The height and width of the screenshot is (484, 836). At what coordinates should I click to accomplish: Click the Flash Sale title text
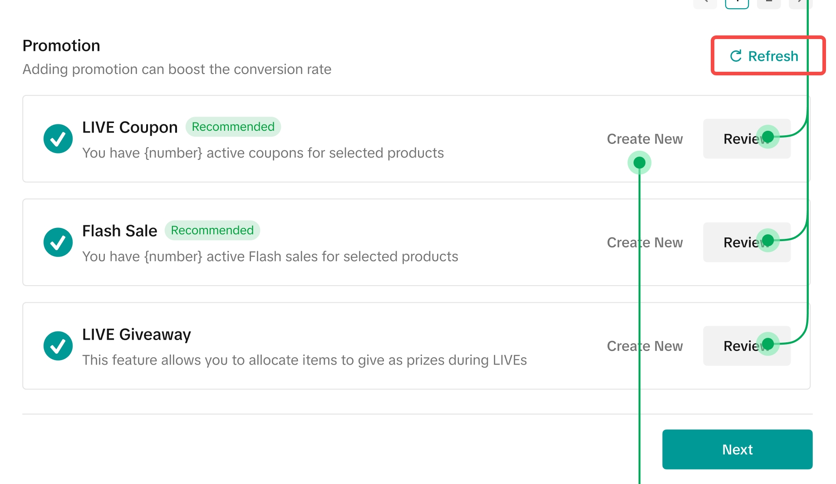[x=119, y=231]
